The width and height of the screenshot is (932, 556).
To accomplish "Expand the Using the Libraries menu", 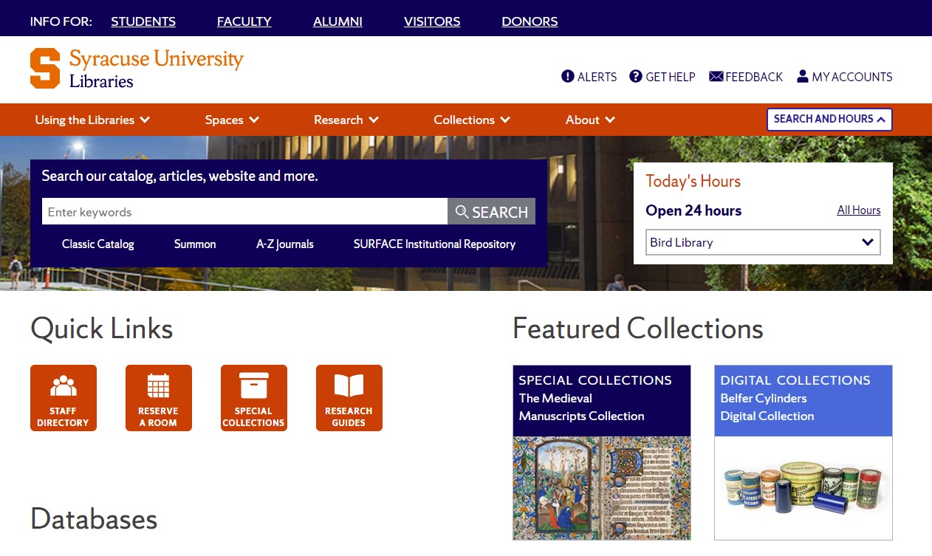I will click(92, 120).
